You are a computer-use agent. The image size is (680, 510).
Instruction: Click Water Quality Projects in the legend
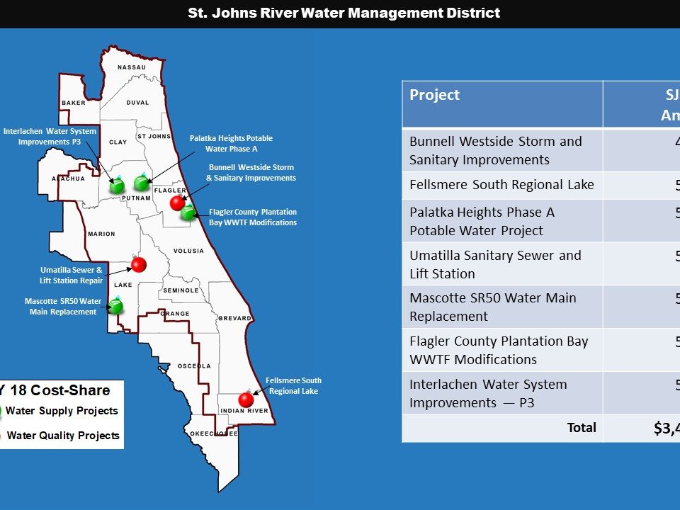click(63, 436)
